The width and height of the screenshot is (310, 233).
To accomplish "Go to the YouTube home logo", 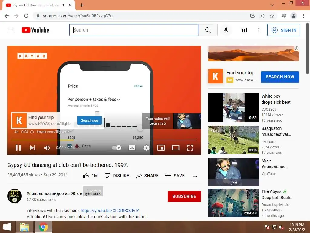I will (x=35, y=30).
